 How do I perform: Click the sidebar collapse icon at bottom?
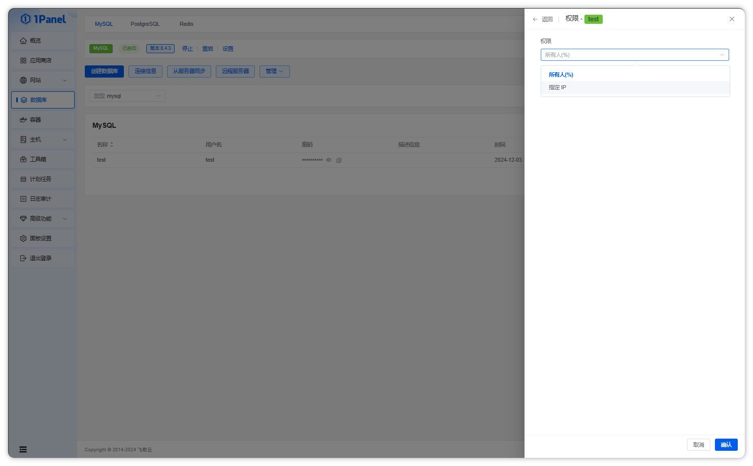[x=23, y=449]
